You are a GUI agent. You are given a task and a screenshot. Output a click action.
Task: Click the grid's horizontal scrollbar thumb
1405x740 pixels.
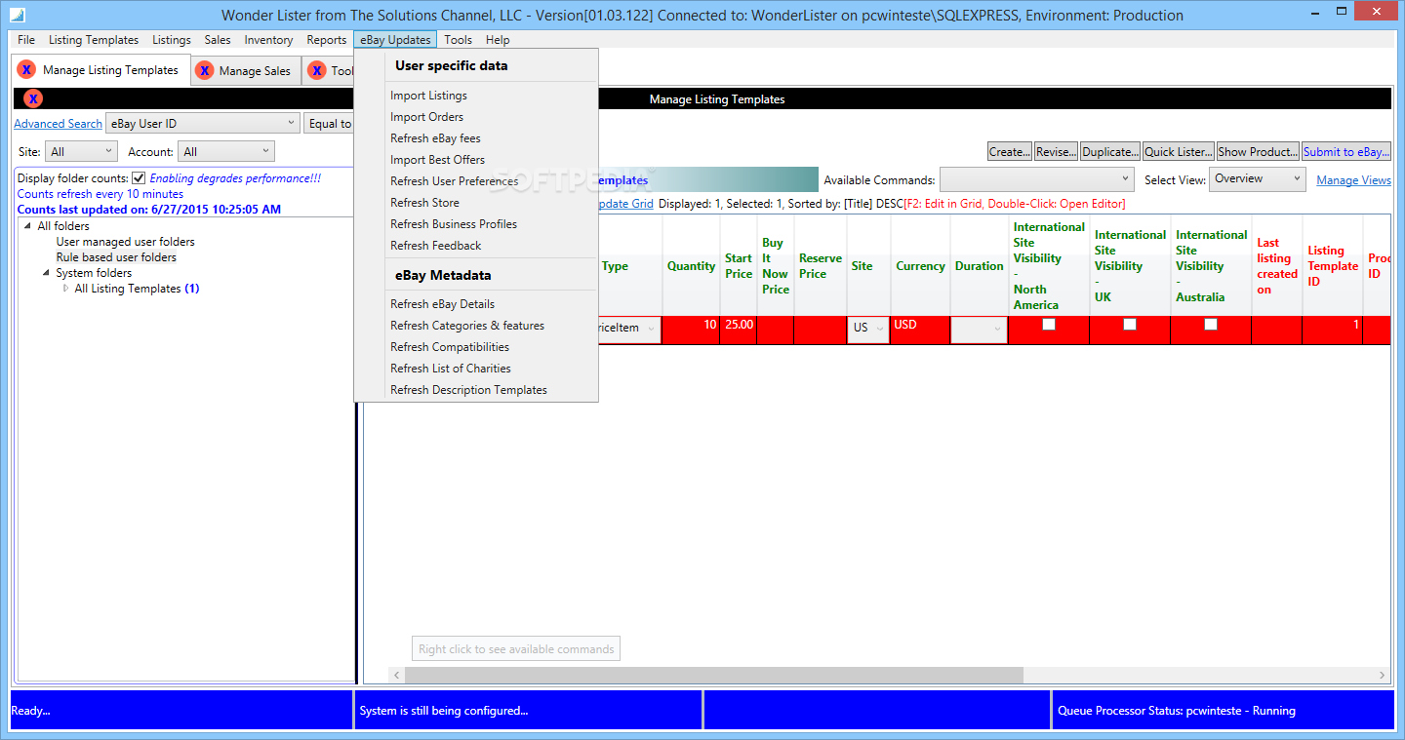pos(714,675)
